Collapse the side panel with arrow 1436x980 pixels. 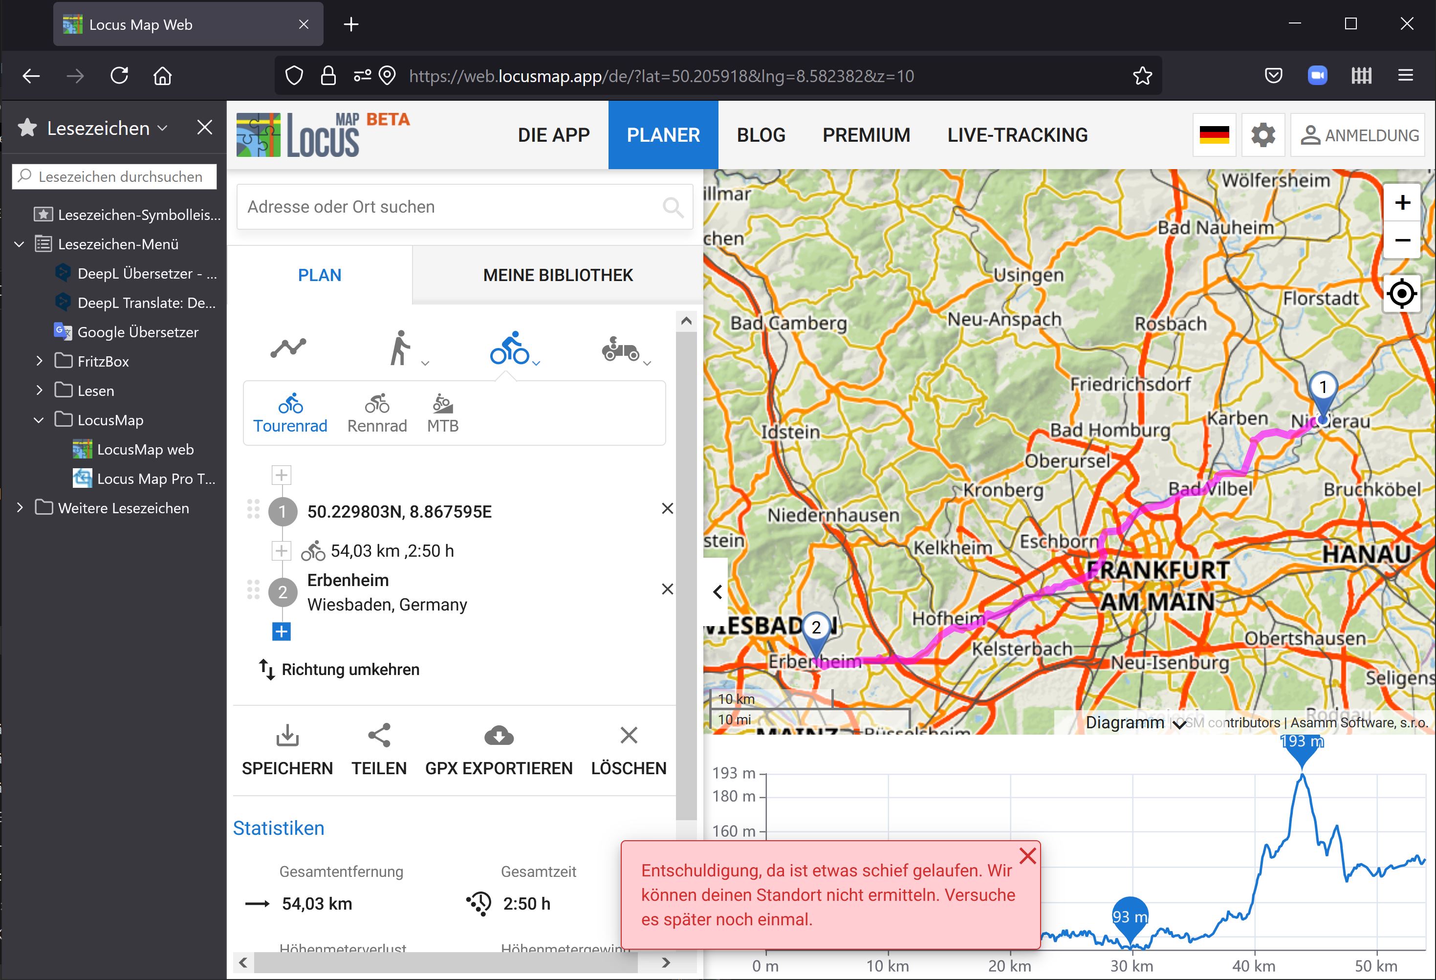[x=717, y=591]
